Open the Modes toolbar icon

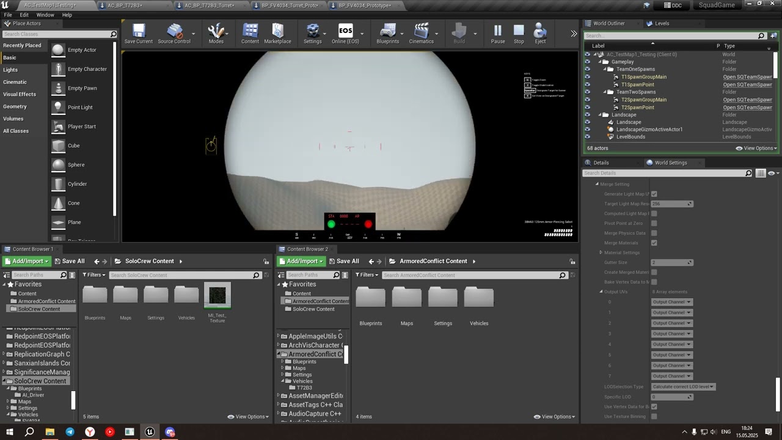pyautogui.click(x=216, y=34)
